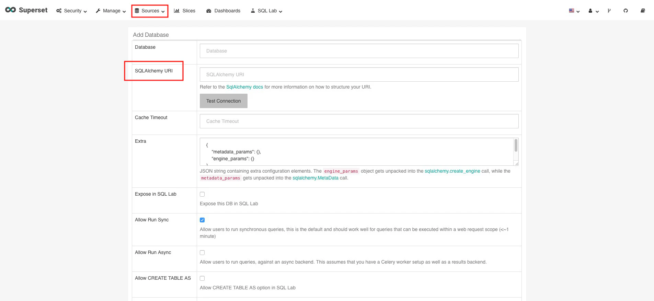Click the 'Extra' row label
This screenshot has height=301, width=654.
(x=140, y=141)
